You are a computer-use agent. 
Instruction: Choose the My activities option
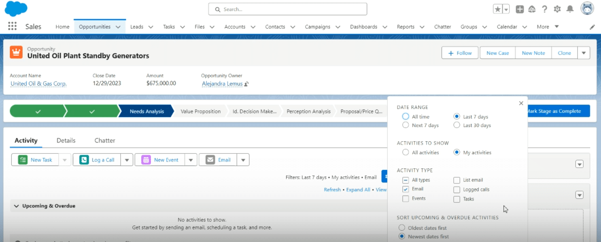[457, 152]
